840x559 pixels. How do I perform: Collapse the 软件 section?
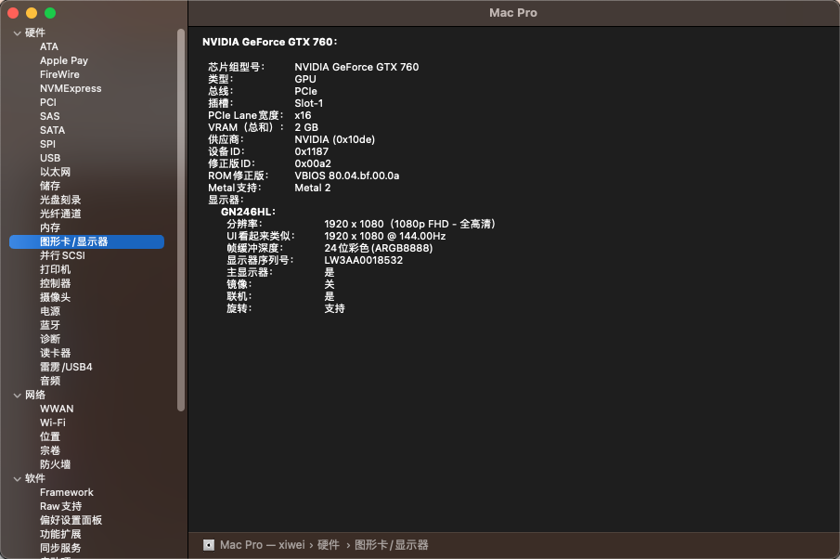pyautogui.click(x=17, y=478)
